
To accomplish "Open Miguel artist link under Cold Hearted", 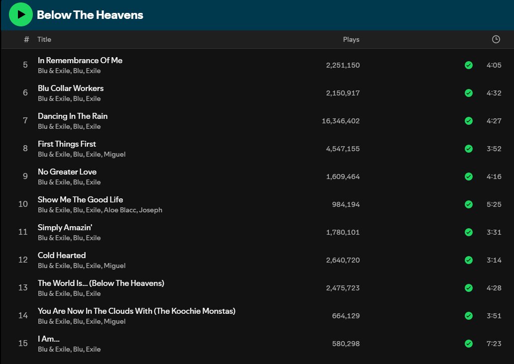I will pyautogui.click(x=115, y=266).
